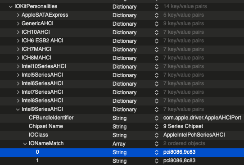Image resolution: width=244 pixels, height=165 pixels.
Task: Open type stepper for Chipset Name row
Action: pos(157,127)
